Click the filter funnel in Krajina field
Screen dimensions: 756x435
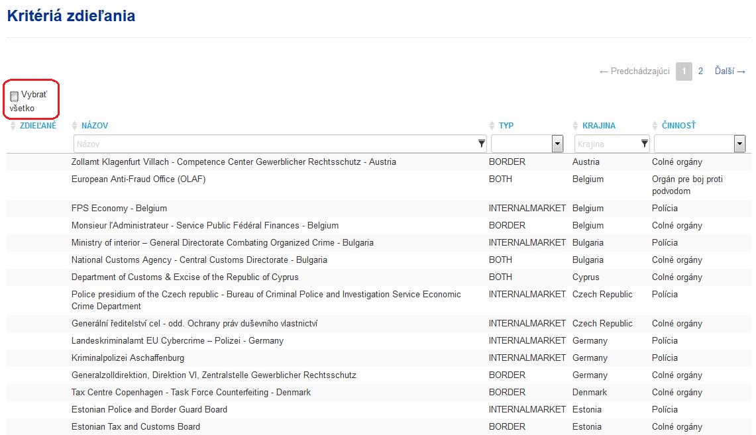pyautogui.click(x=644, y=144)
